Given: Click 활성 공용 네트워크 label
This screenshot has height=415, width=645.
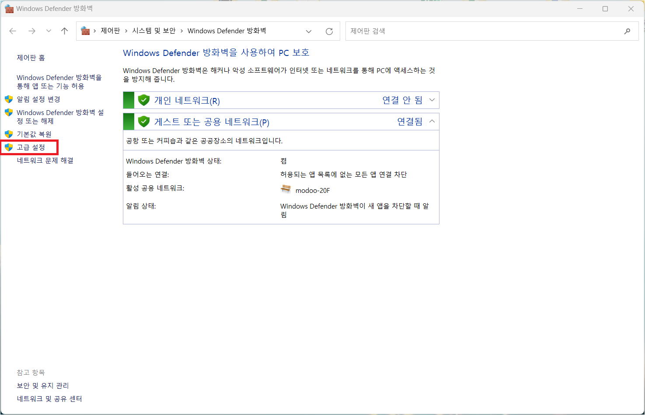Looking at the screenshot, I should click(x=155, y=188).
